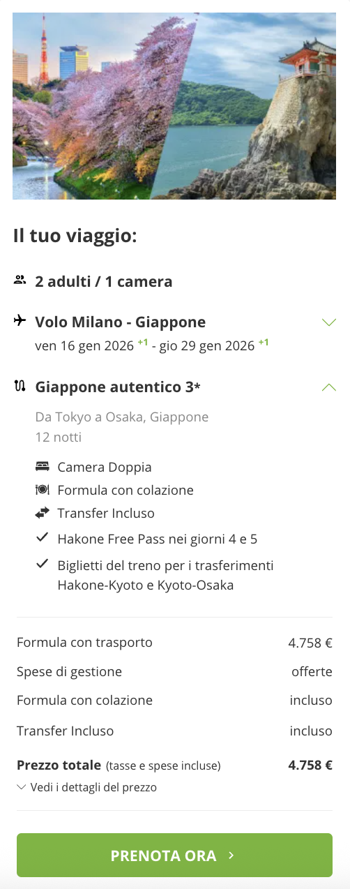The width and height of the screenshot is (350, 889).
Task: Click the checkmark beside Biglietti del treno
Action: tap(43, 564)
